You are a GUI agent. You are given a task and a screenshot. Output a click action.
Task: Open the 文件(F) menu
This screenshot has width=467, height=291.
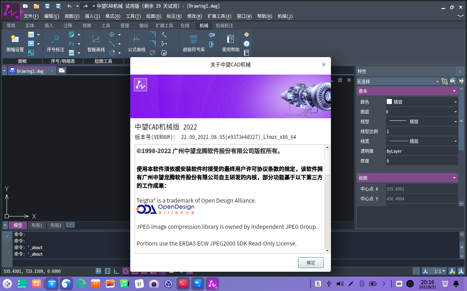31,16
